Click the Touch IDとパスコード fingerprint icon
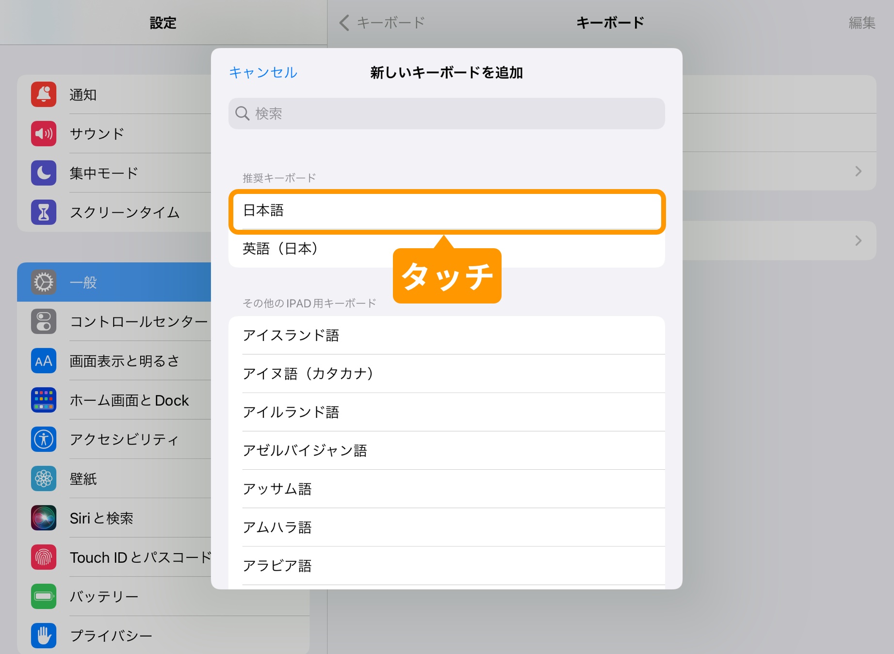The image size is (894, 654). (43, 558)
